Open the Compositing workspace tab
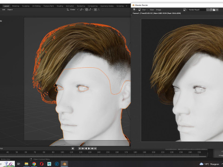The width and height of the screenshot is (223, 167). (x=92, y=6)
